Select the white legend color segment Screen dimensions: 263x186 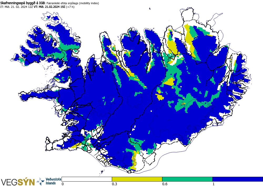coord(87,179)
